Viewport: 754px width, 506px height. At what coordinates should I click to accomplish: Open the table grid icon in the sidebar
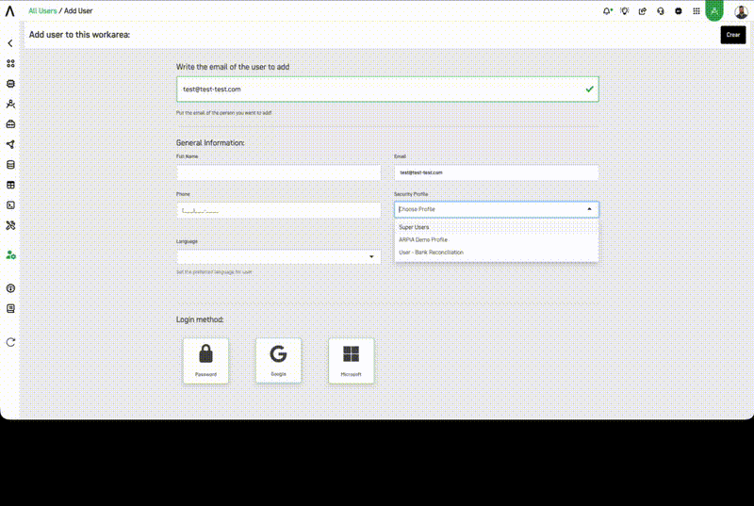10,185
